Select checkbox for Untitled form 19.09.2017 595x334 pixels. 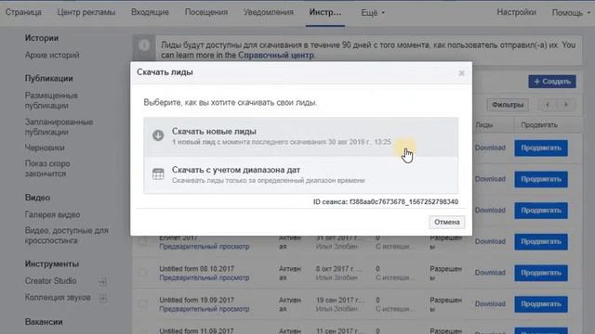(142, 303)
